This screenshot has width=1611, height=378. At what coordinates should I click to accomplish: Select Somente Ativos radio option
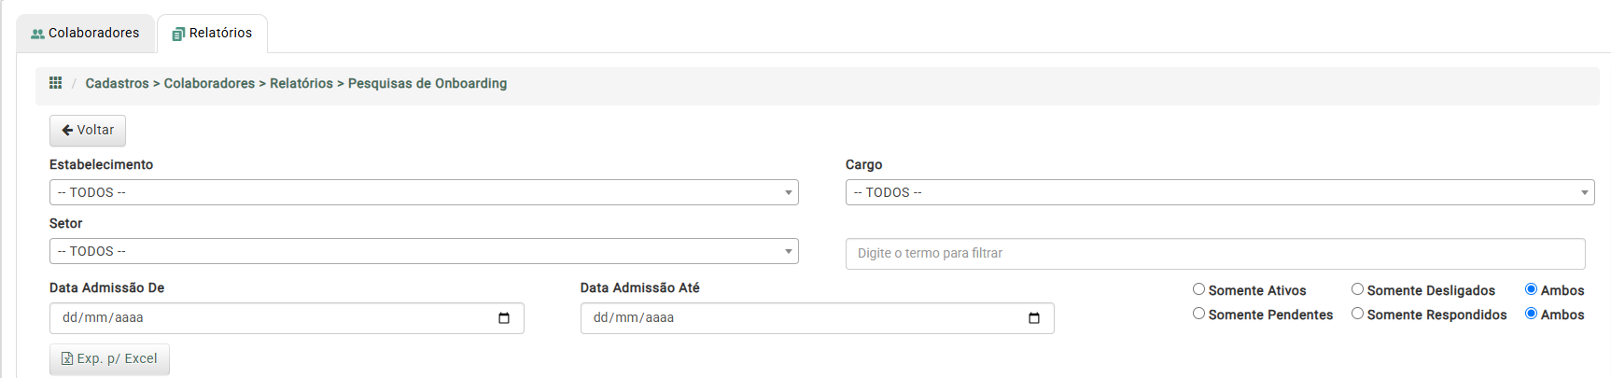(1198, 289)
